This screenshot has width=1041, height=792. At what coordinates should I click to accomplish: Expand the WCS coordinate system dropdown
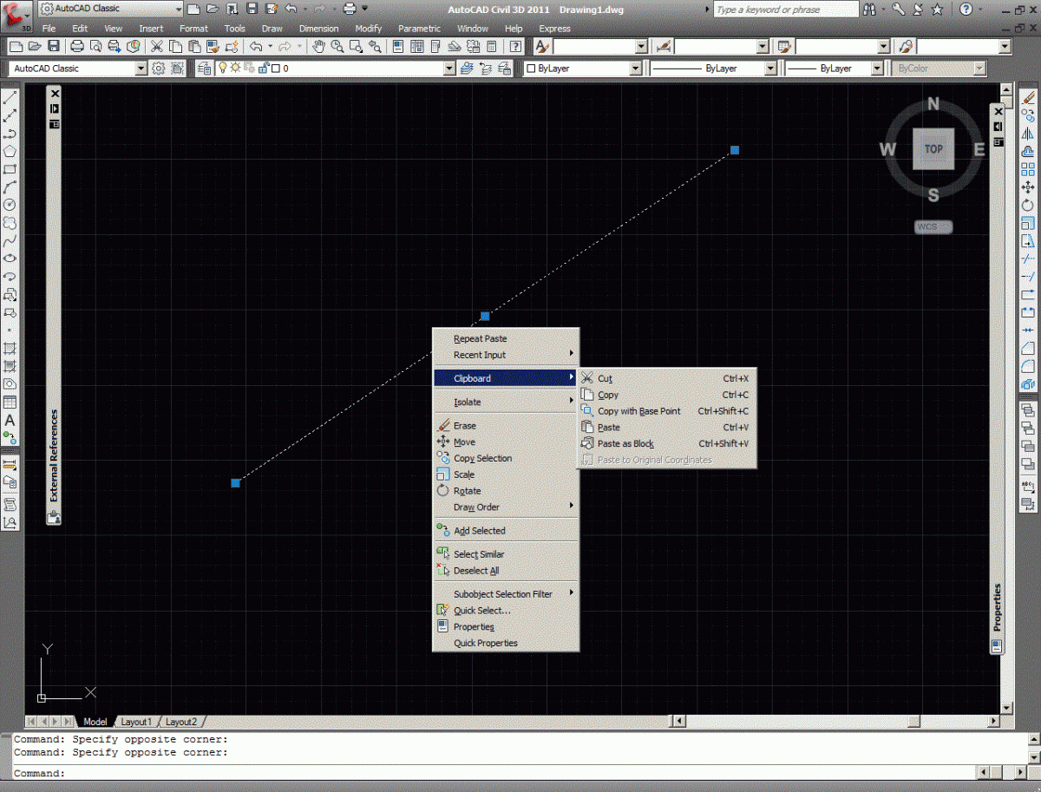point(933,227)
